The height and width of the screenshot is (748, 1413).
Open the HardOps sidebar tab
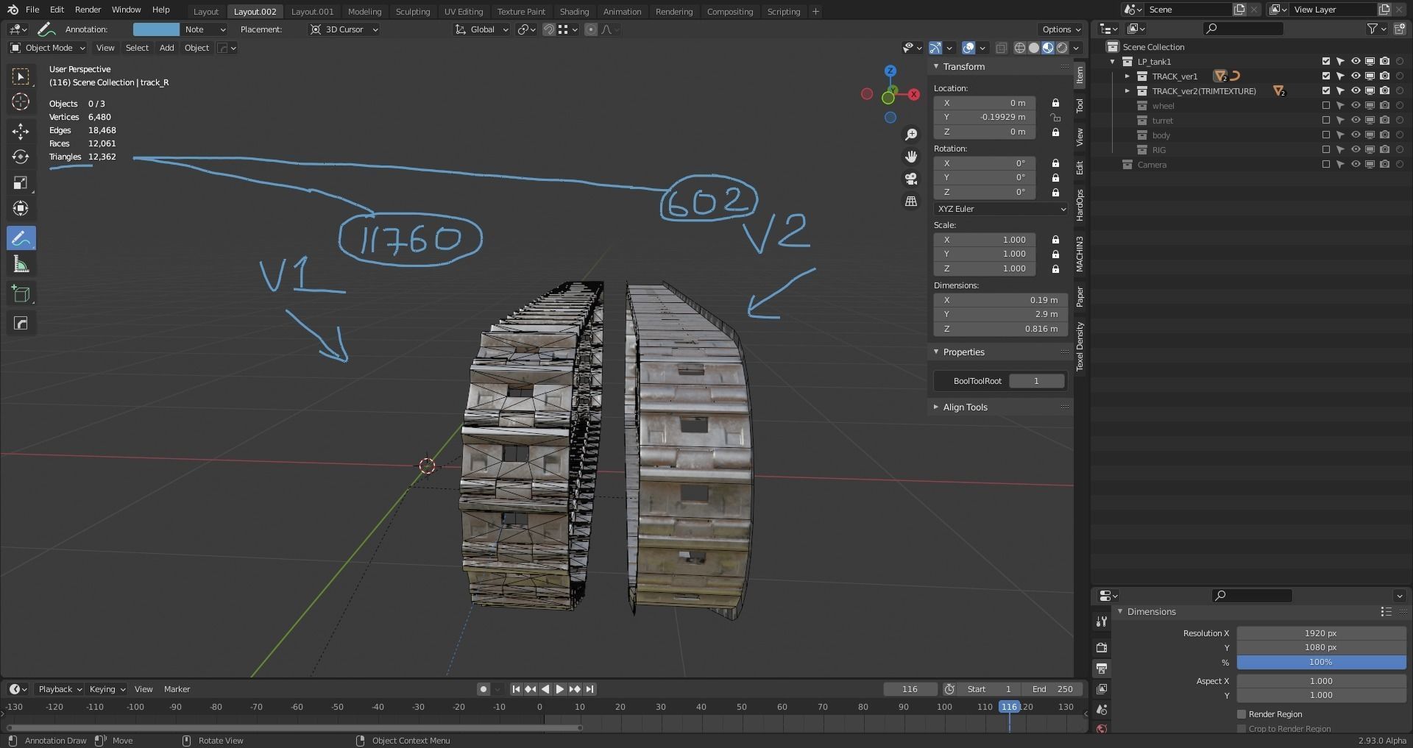click(x=1080, y=205)
